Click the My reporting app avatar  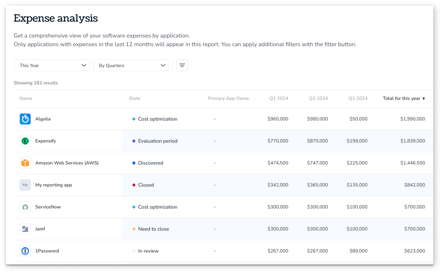pyautogui.click(x=25, y=185)
